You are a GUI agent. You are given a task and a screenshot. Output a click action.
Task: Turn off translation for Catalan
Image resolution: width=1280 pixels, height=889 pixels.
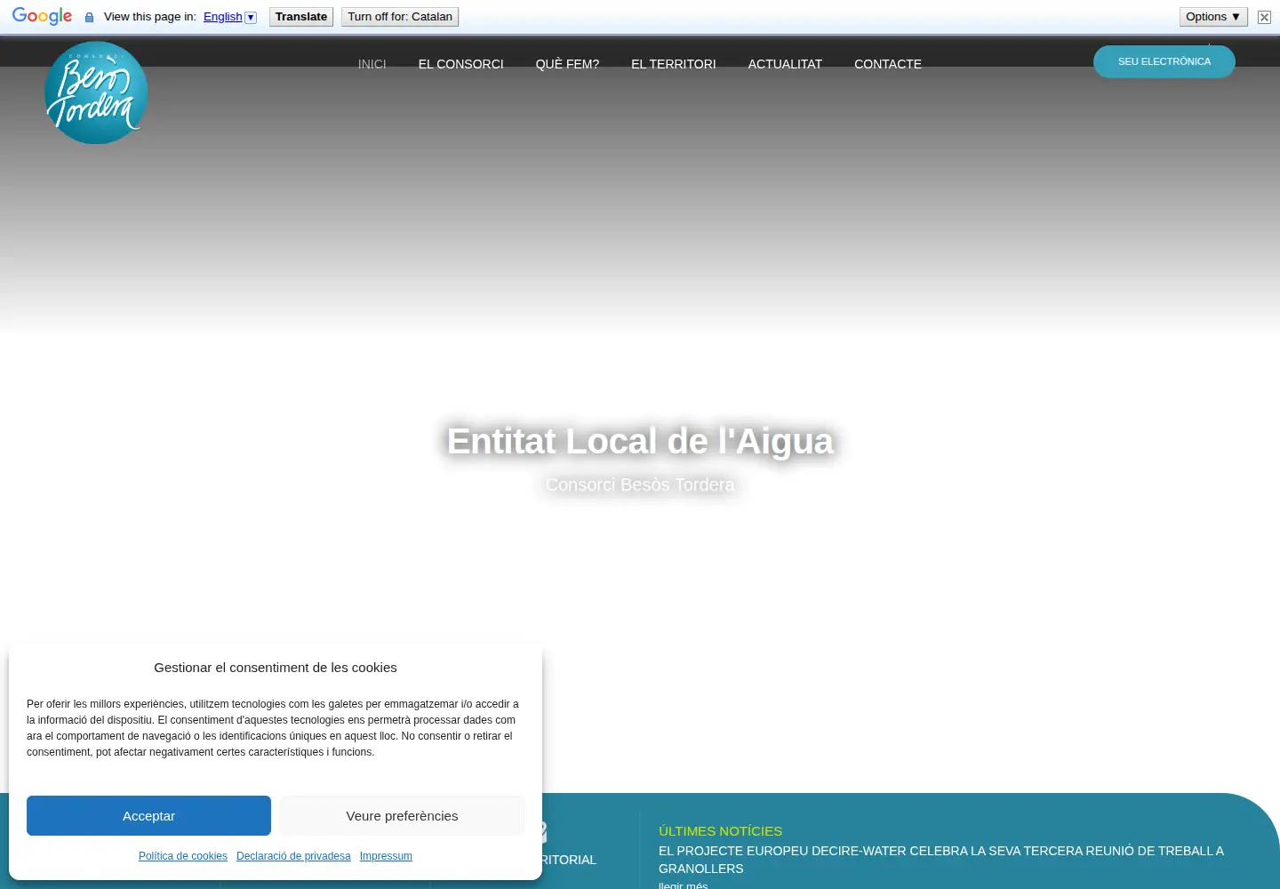coord(400,17)
